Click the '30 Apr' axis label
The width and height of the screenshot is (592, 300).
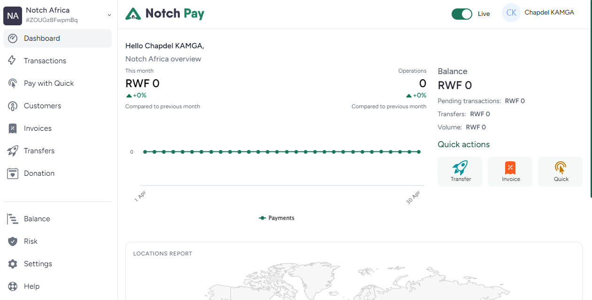tap(414, 197)
